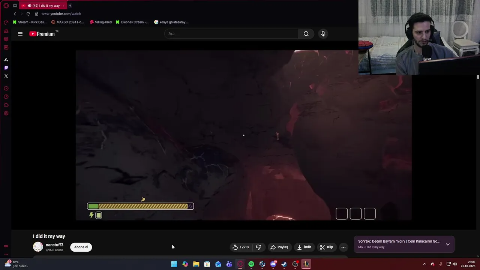Reload the YouTube page
Image resolution: width=480 pixels, height=270 pixels.
click(28, 14)
